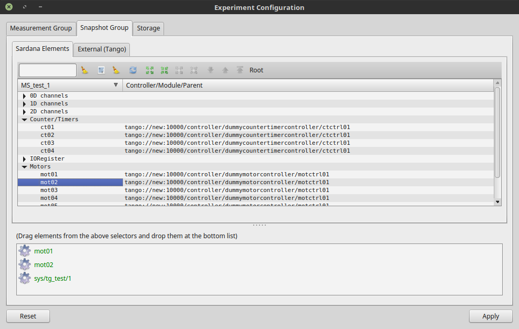The width and height of the screenshot is (519, 329).
Task: Open the Storage tab
Action: 148,28
